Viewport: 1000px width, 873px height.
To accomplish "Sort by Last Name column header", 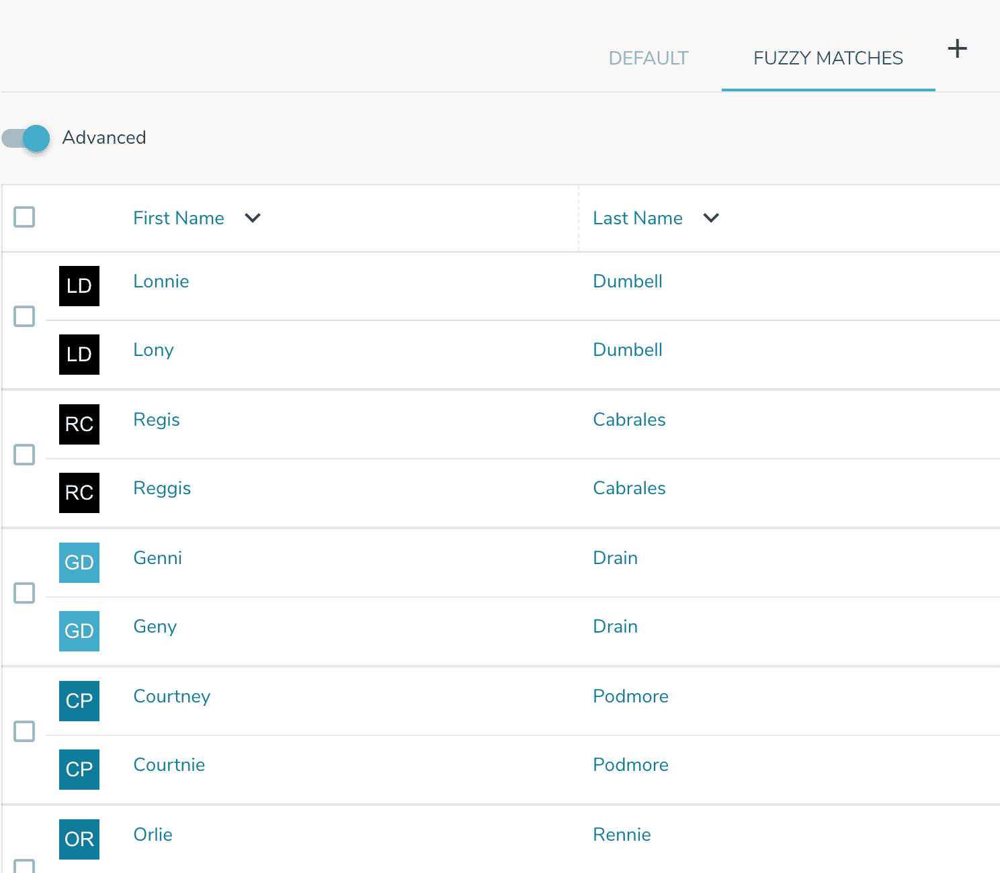I will click(638, 218).
